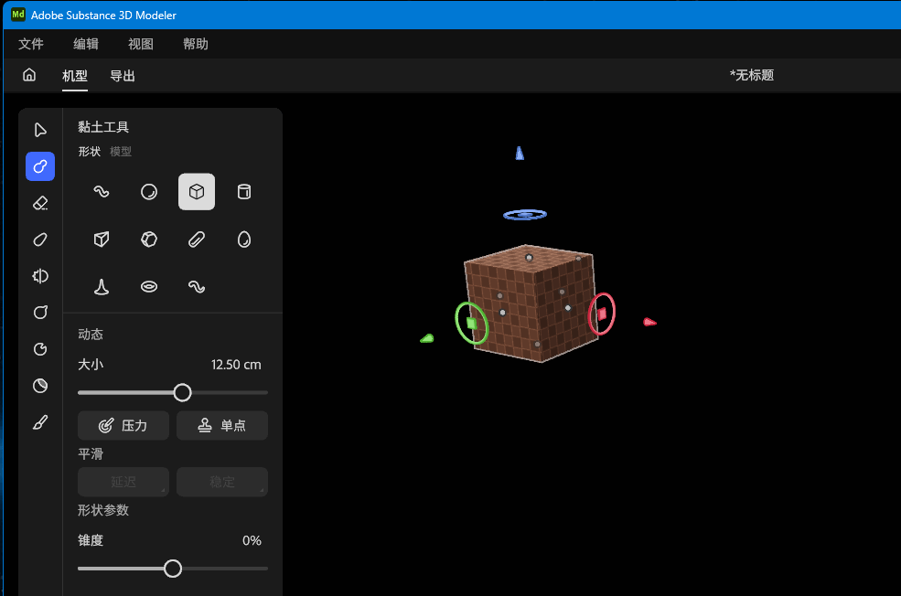Viewport: 901px width, 596px height.
Task: Toggle the 压力 pressure option
Action: [123, 425]
